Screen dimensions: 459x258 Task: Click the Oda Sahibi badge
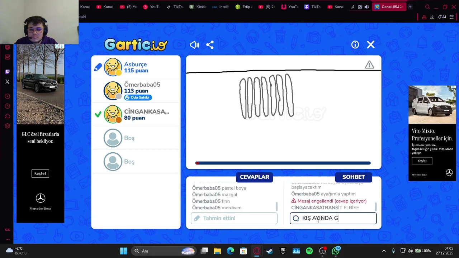pos(138,97)
